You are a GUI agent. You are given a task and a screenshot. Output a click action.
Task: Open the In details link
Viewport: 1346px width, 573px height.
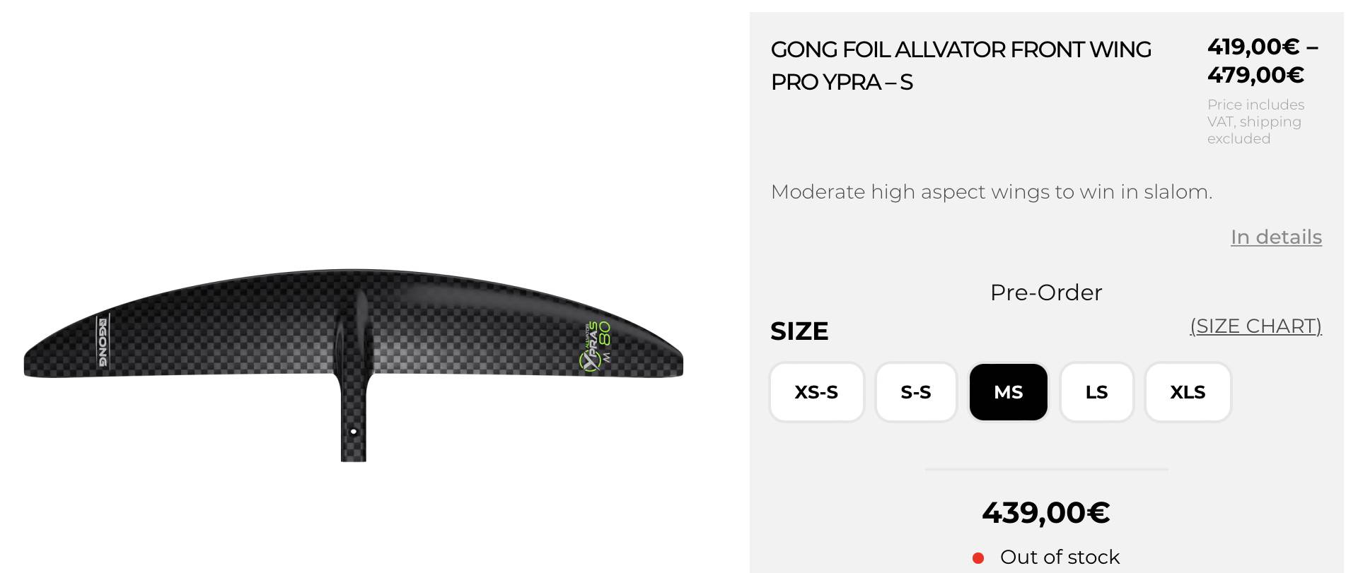coord(1276,237)
